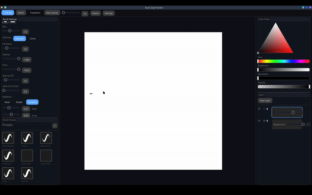This screenshot has height=195, width=312.
Task: Set stabilizer to None
Action: pyautogui.click(x=7, y=102)
